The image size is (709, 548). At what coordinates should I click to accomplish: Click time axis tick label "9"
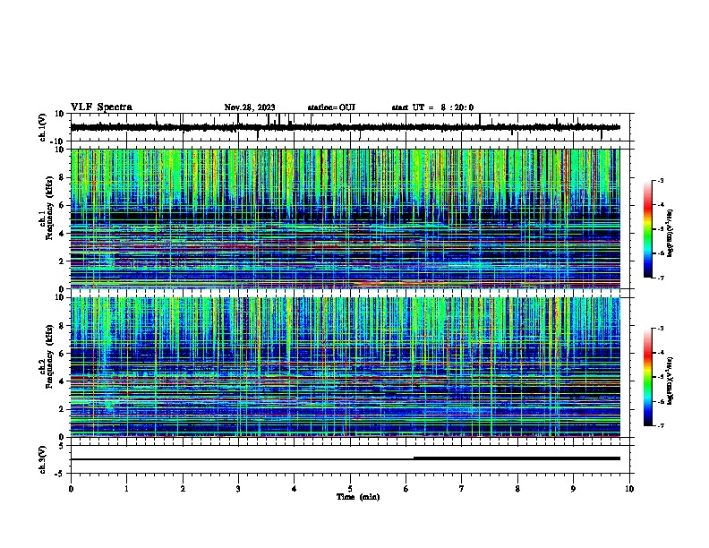click(x=573, y=489)
